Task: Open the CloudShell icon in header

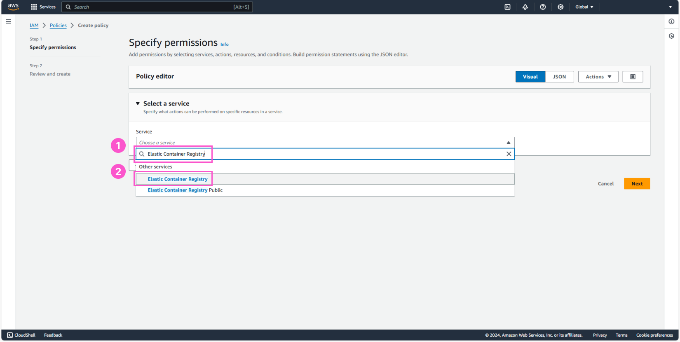Action: [508, 7]
